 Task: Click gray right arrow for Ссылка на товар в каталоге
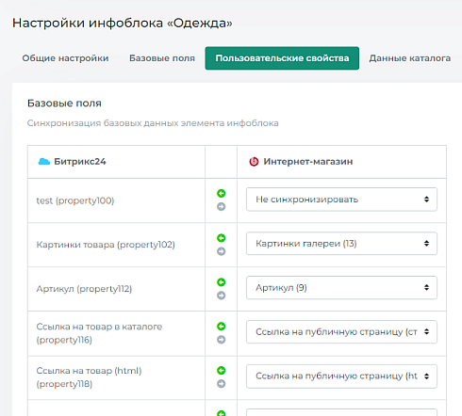(222, 340)
